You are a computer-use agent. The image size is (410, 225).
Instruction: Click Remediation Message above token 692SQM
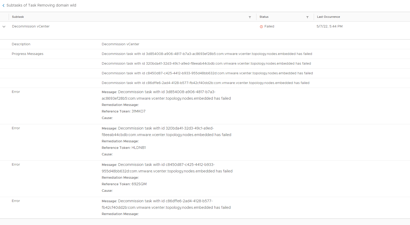[x=120, y=178]
